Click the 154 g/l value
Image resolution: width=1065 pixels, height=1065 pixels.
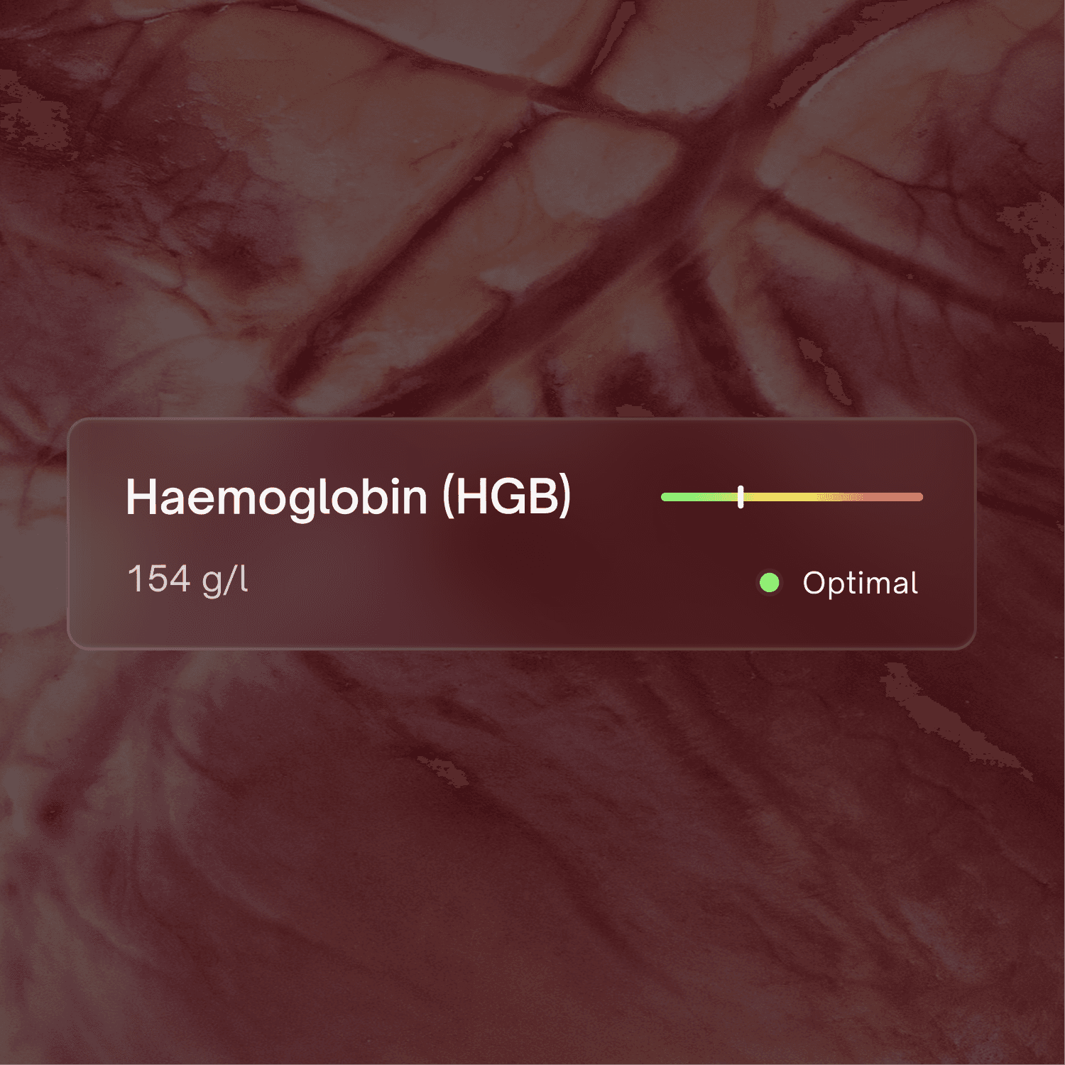pos(187,579)
